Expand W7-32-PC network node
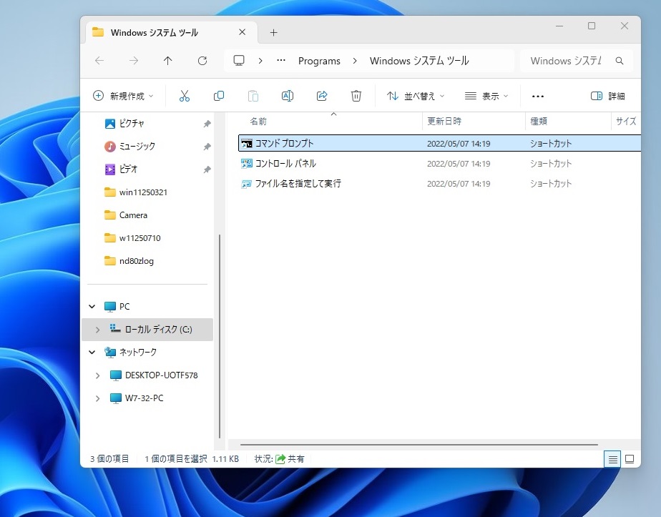 [97, 398]
